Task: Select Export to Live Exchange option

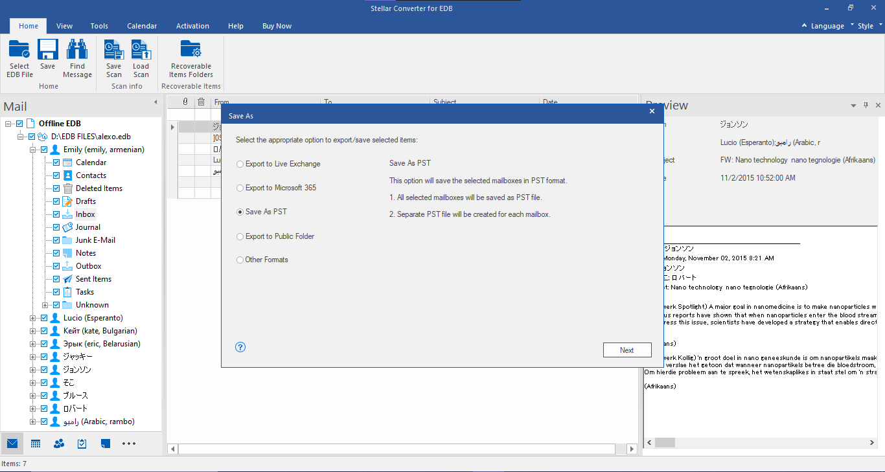Action: coord(279,164)
